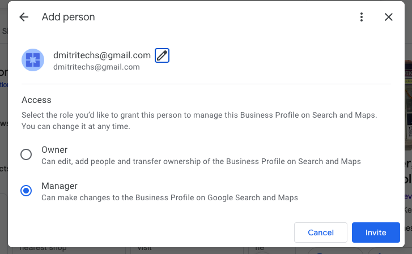412x254 pixels.
Task: Click the pencil icon to edit email
Action: pyautogui.click(x=162, y=55)
